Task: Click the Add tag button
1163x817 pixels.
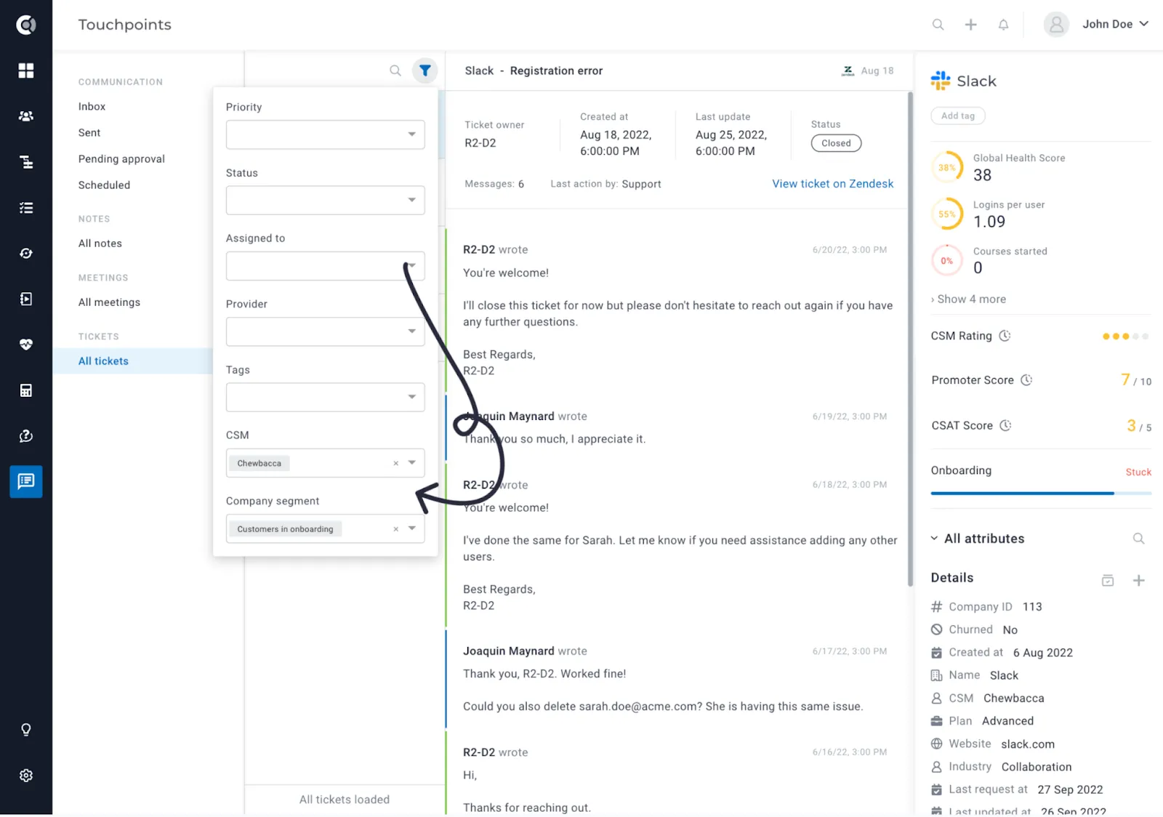Action: click(958, 116)
